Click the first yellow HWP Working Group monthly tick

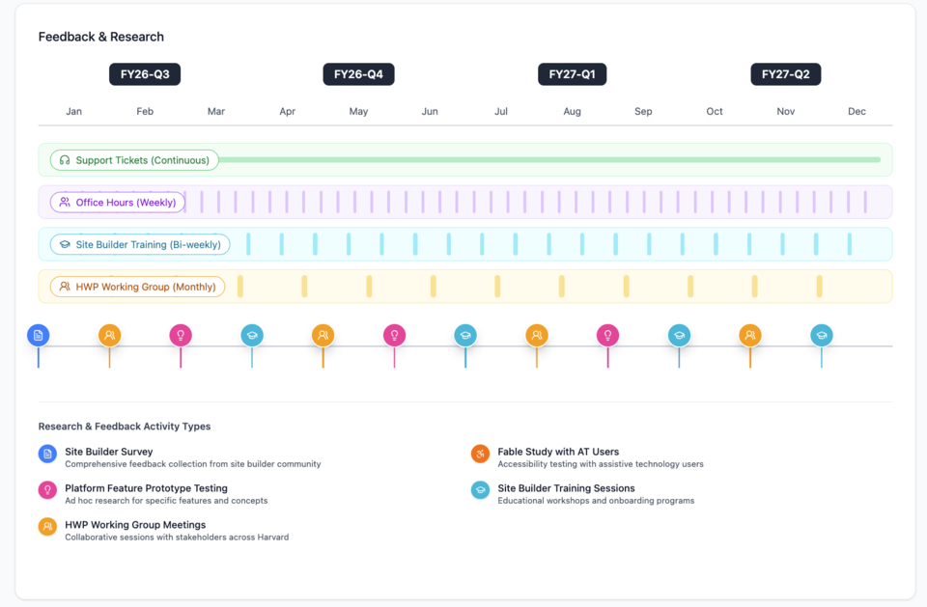(240, 287)
